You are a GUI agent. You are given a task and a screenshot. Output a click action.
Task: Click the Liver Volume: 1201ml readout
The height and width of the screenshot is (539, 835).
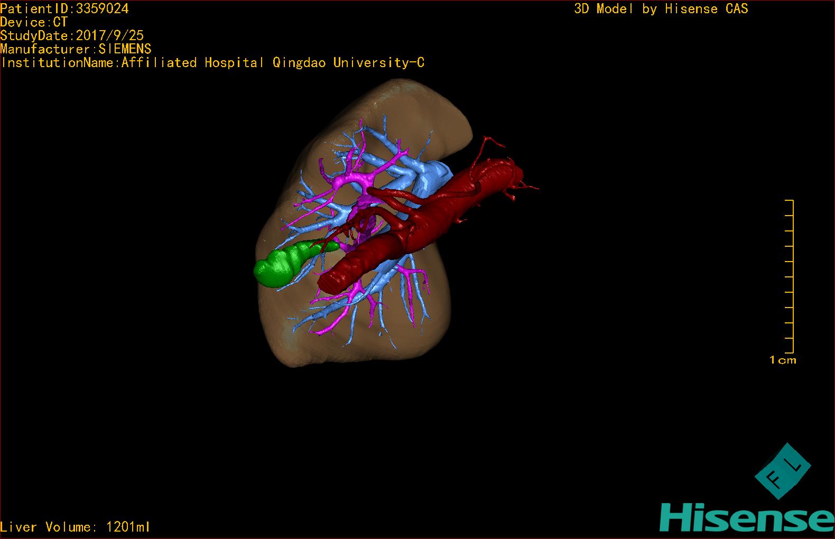[x=76, y=527]
